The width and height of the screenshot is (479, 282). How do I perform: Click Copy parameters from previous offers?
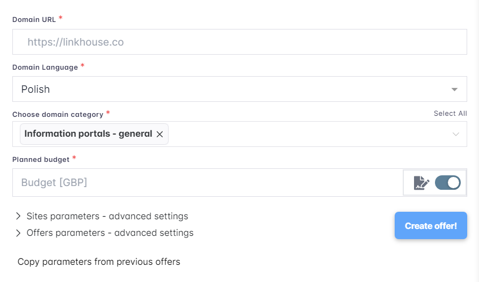click(99, 262)
